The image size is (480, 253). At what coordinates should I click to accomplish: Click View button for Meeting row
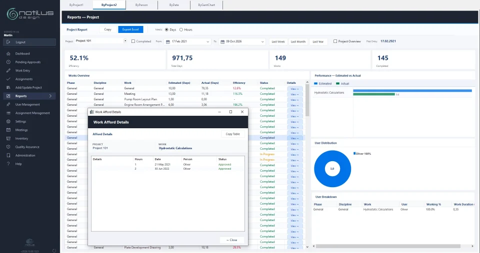[x=294, y=94]
